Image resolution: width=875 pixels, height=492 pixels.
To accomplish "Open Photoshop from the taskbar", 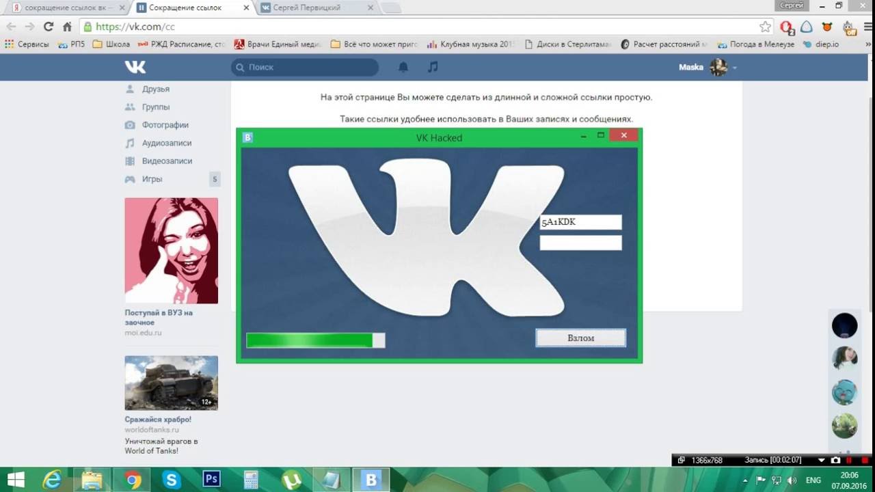I will tap(211, 480).
